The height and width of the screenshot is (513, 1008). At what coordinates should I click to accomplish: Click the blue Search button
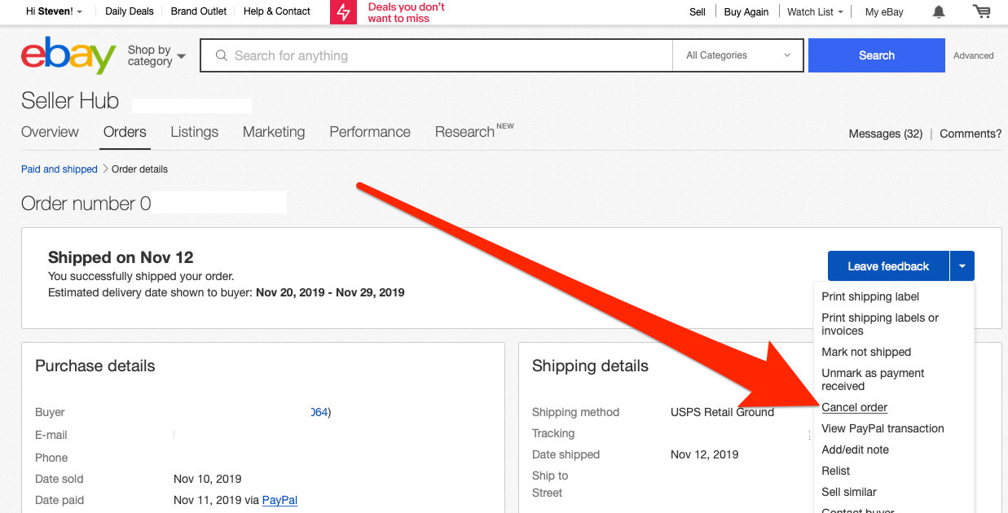click(877, 55)
